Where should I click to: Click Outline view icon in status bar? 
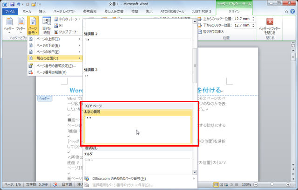click(231, 184)
